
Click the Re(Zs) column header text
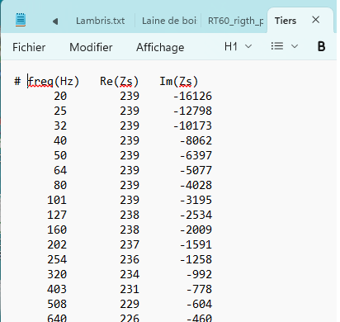(x=119, y=82)
